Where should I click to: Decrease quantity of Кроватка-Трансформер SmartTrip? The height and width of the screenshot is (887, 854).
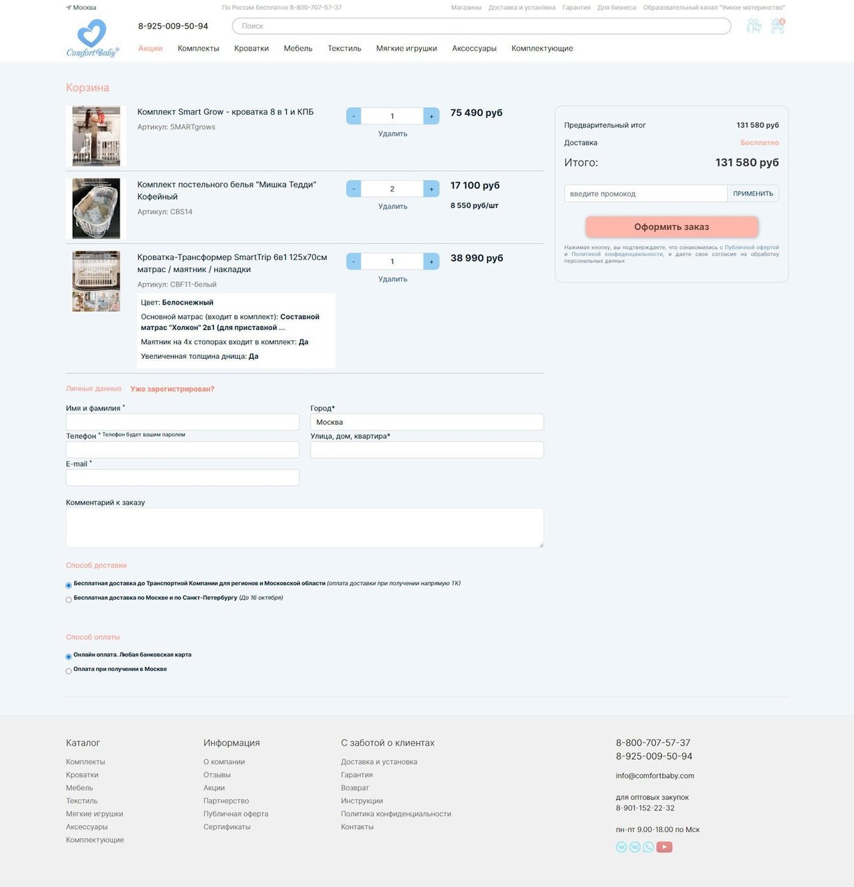354,261
